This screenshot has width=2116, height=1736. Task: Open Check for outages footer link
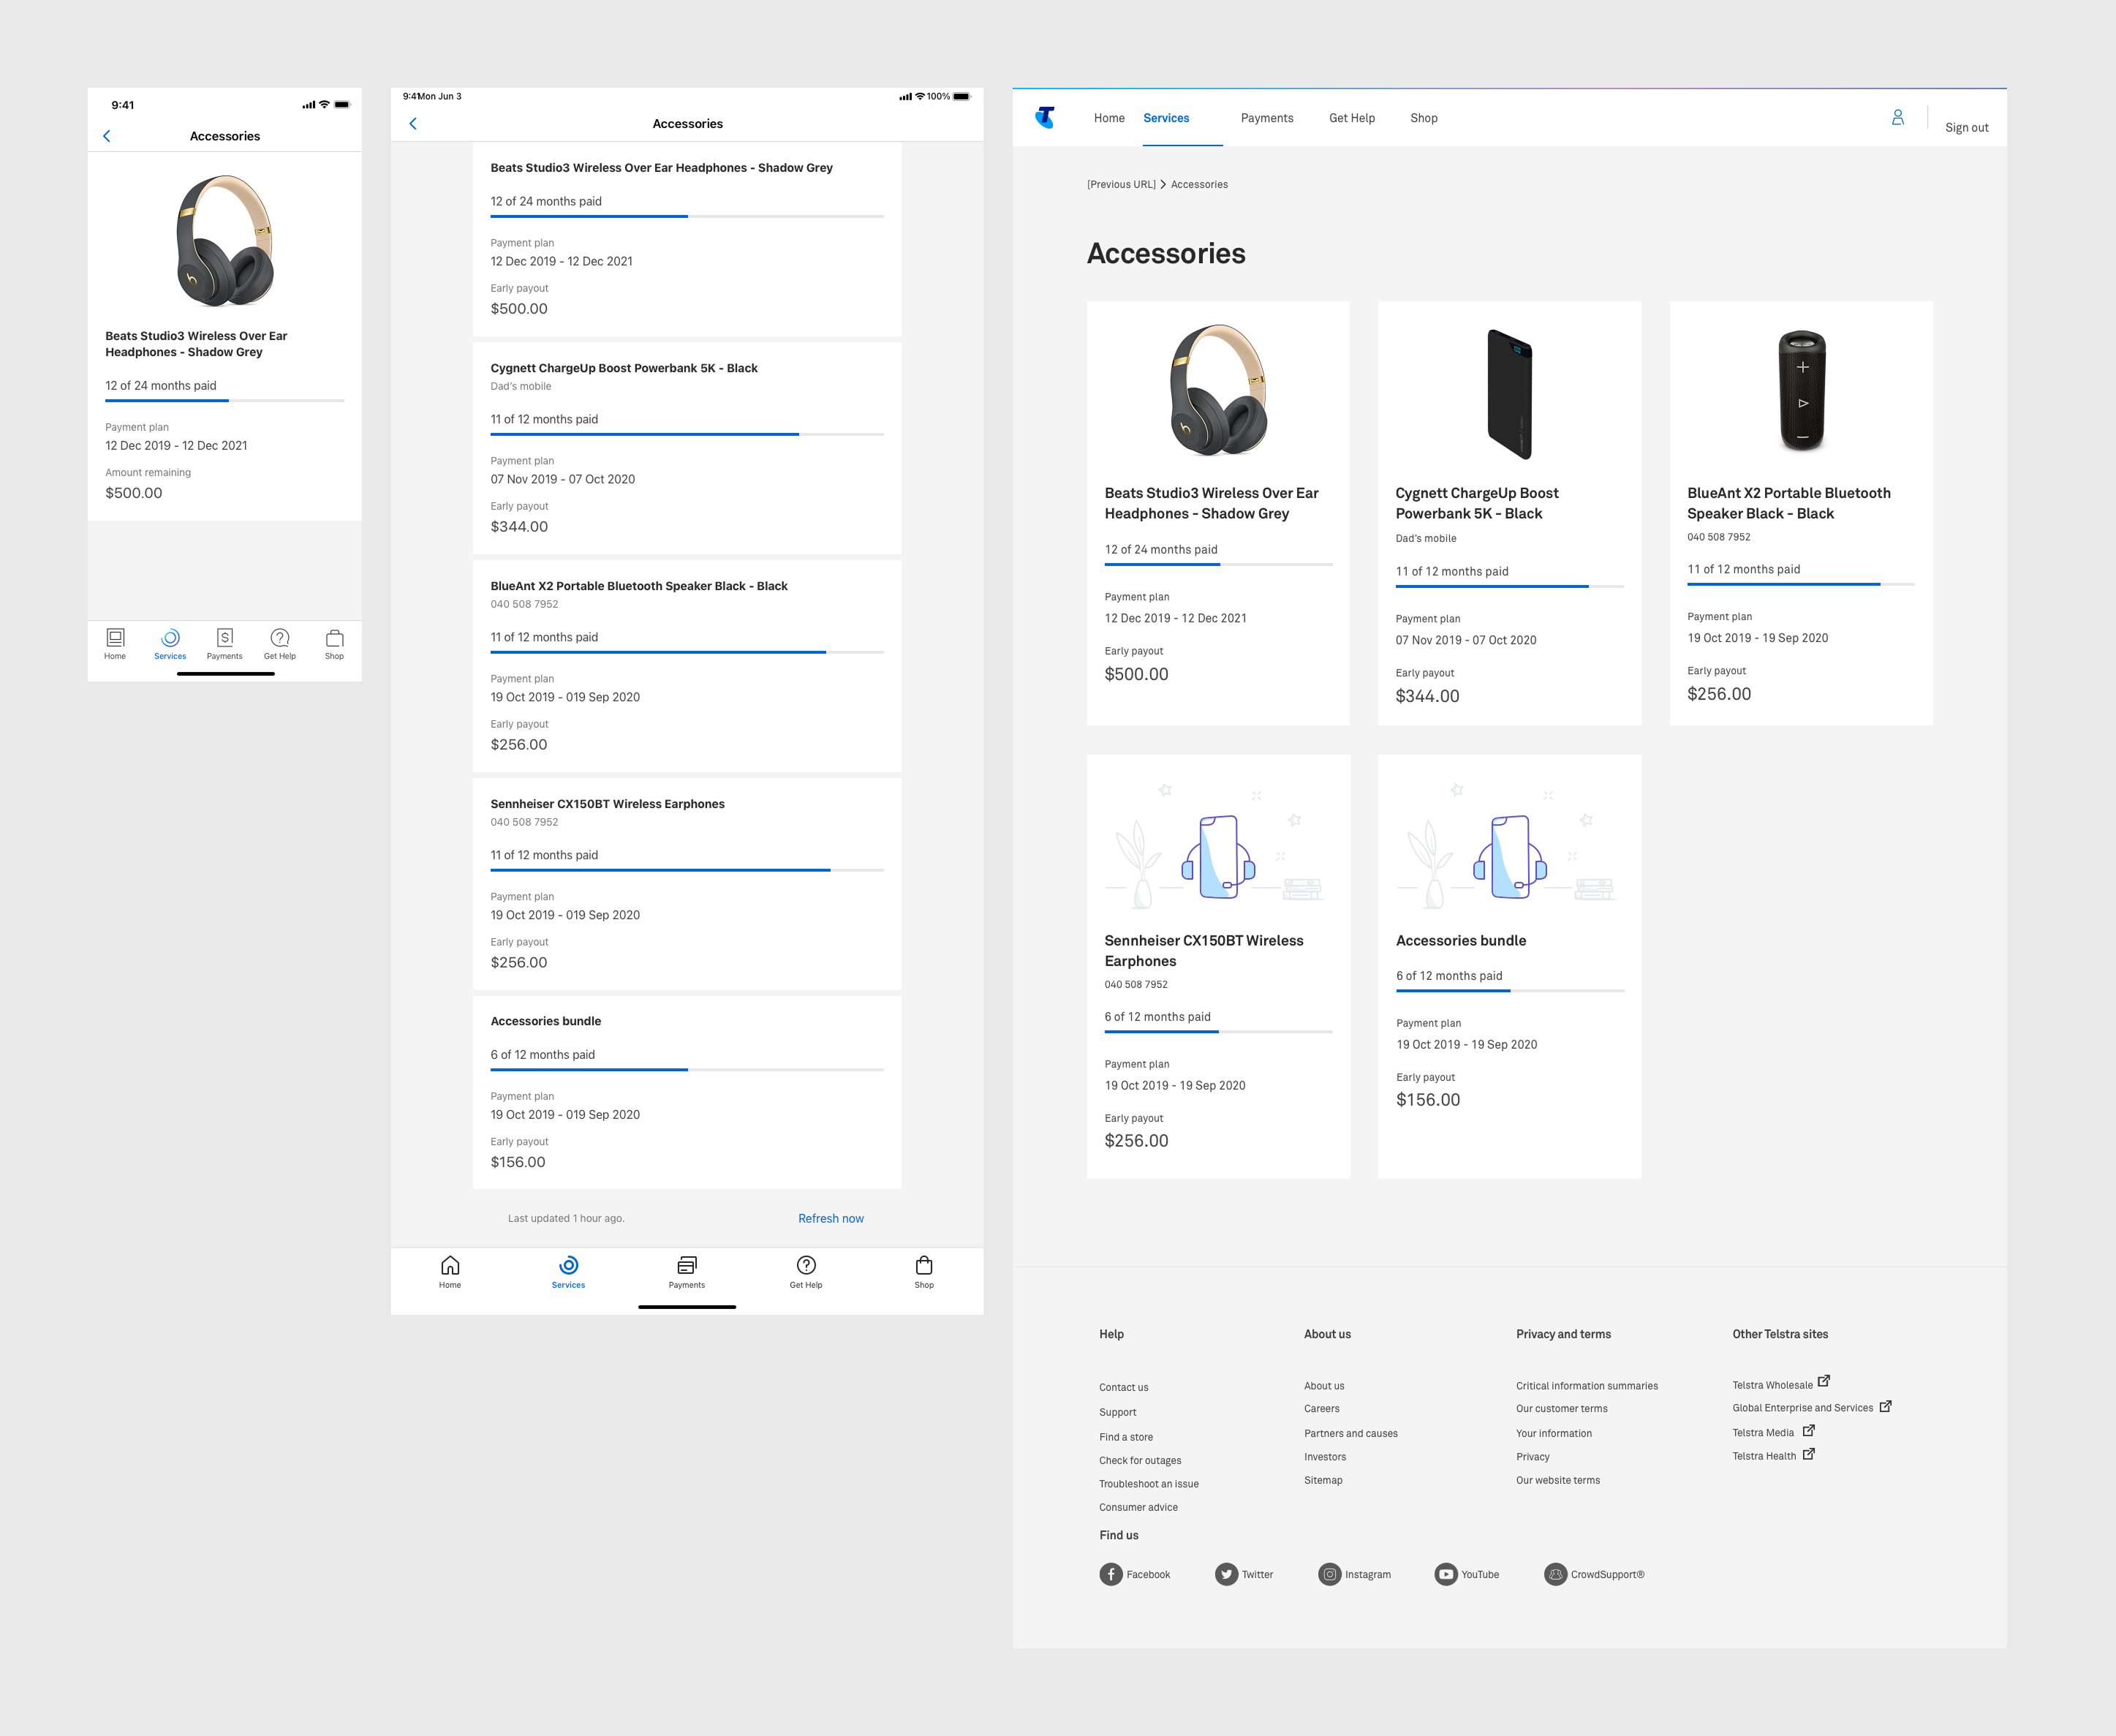tap(1140, 1460)
